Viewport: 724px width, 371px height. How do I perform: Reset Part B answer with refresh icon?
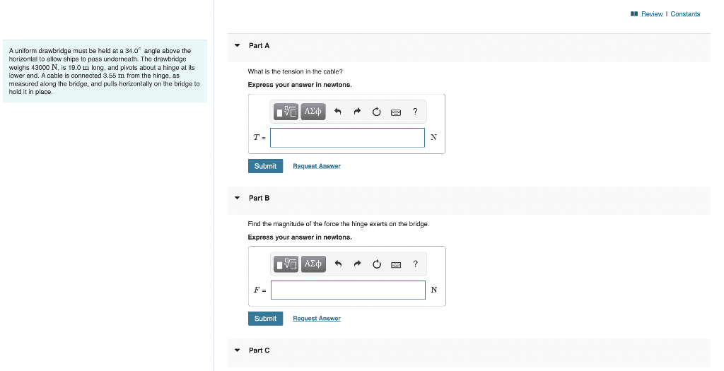coord(377,264)
